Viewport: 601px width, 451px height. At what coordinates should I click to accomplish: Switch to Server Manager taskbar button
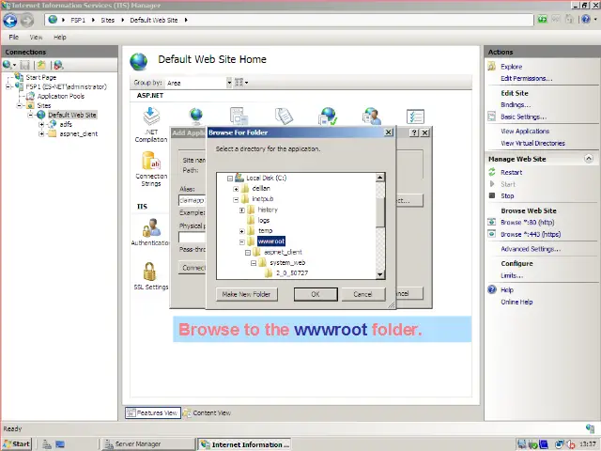[x=146, y=444]
